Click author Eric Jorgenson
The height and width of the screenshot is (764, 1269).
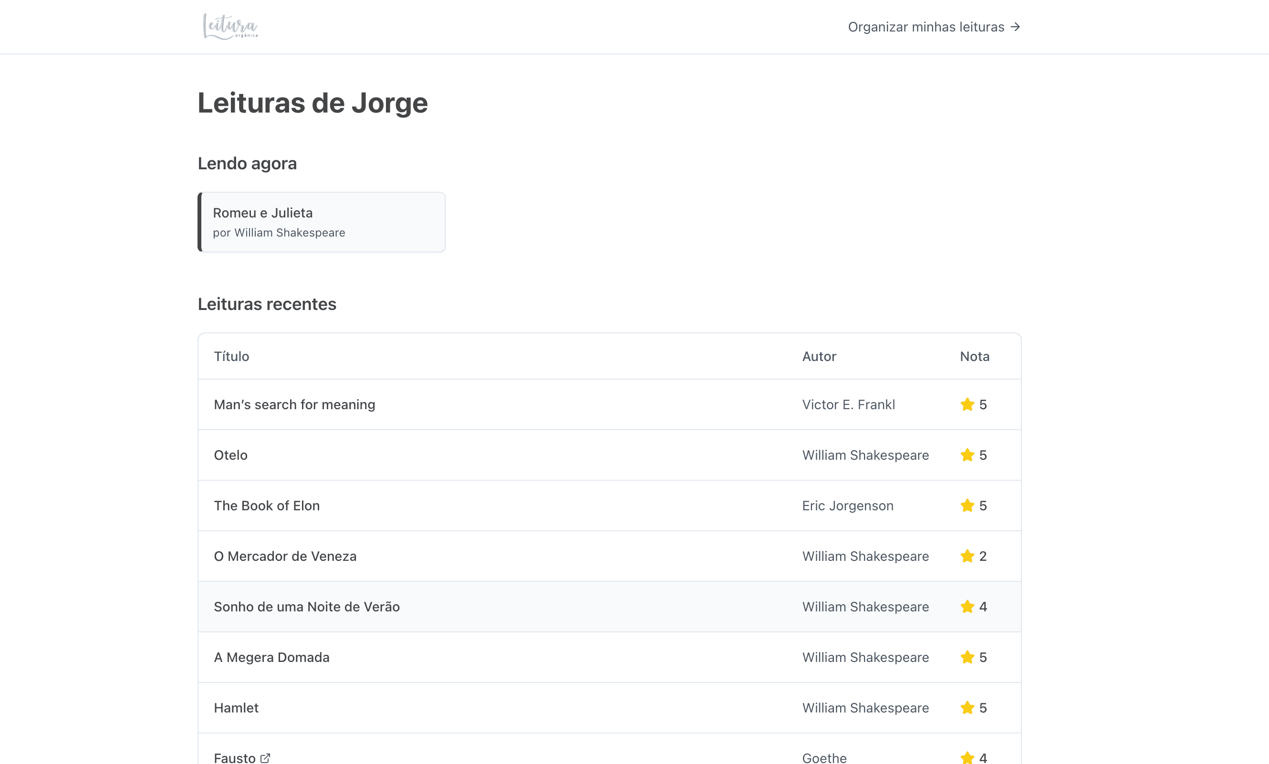coord(848,506)
